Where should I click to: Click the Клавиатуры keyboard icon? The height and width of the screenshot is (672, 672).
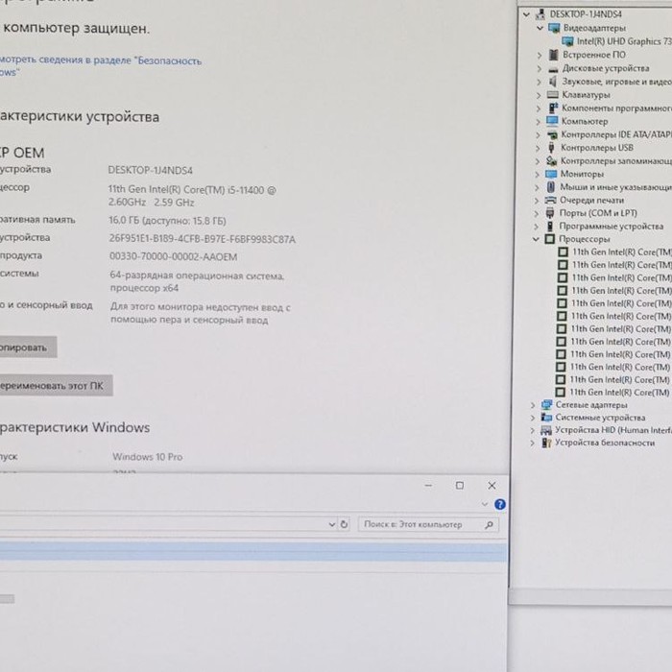click(x=553, y=95)
